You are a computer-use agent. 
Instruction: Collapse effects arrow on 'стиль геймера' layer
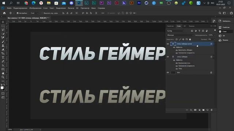214,57
